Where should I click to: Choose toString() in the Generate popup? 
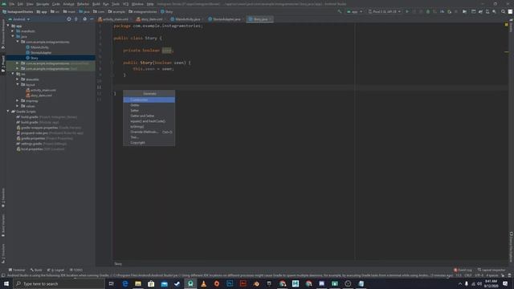point(149,127)
